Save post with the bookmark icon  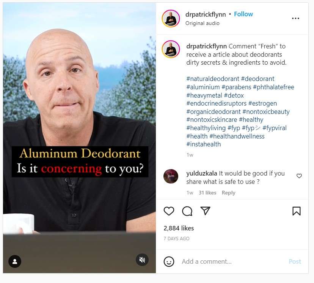297,211
